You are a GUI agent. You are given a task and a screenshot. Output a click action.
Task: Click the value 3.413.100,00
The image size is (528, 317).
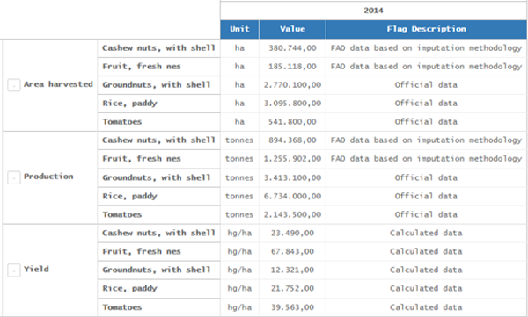point(292,177)
